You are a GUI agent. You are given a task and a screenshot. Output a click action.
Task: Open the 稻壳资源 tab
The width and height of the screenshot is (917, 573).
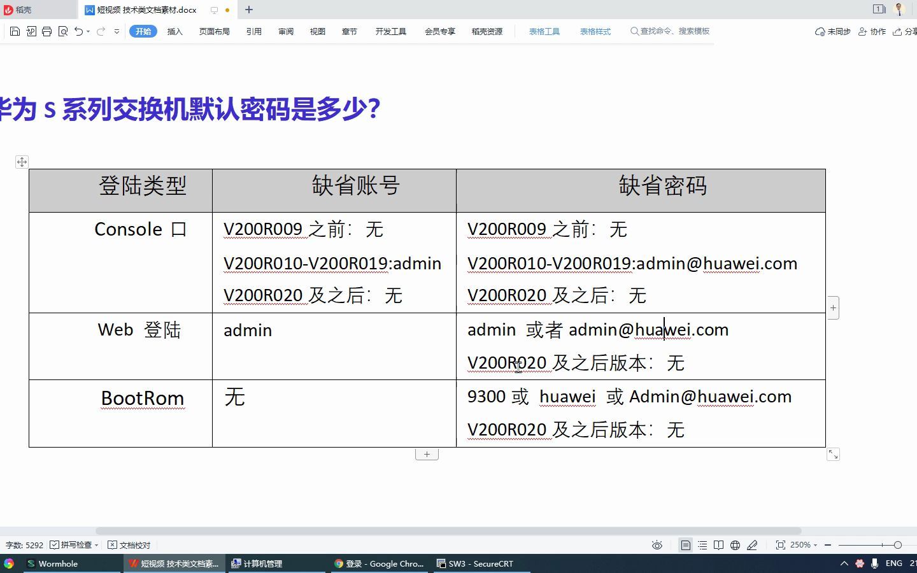pos(487,31)
